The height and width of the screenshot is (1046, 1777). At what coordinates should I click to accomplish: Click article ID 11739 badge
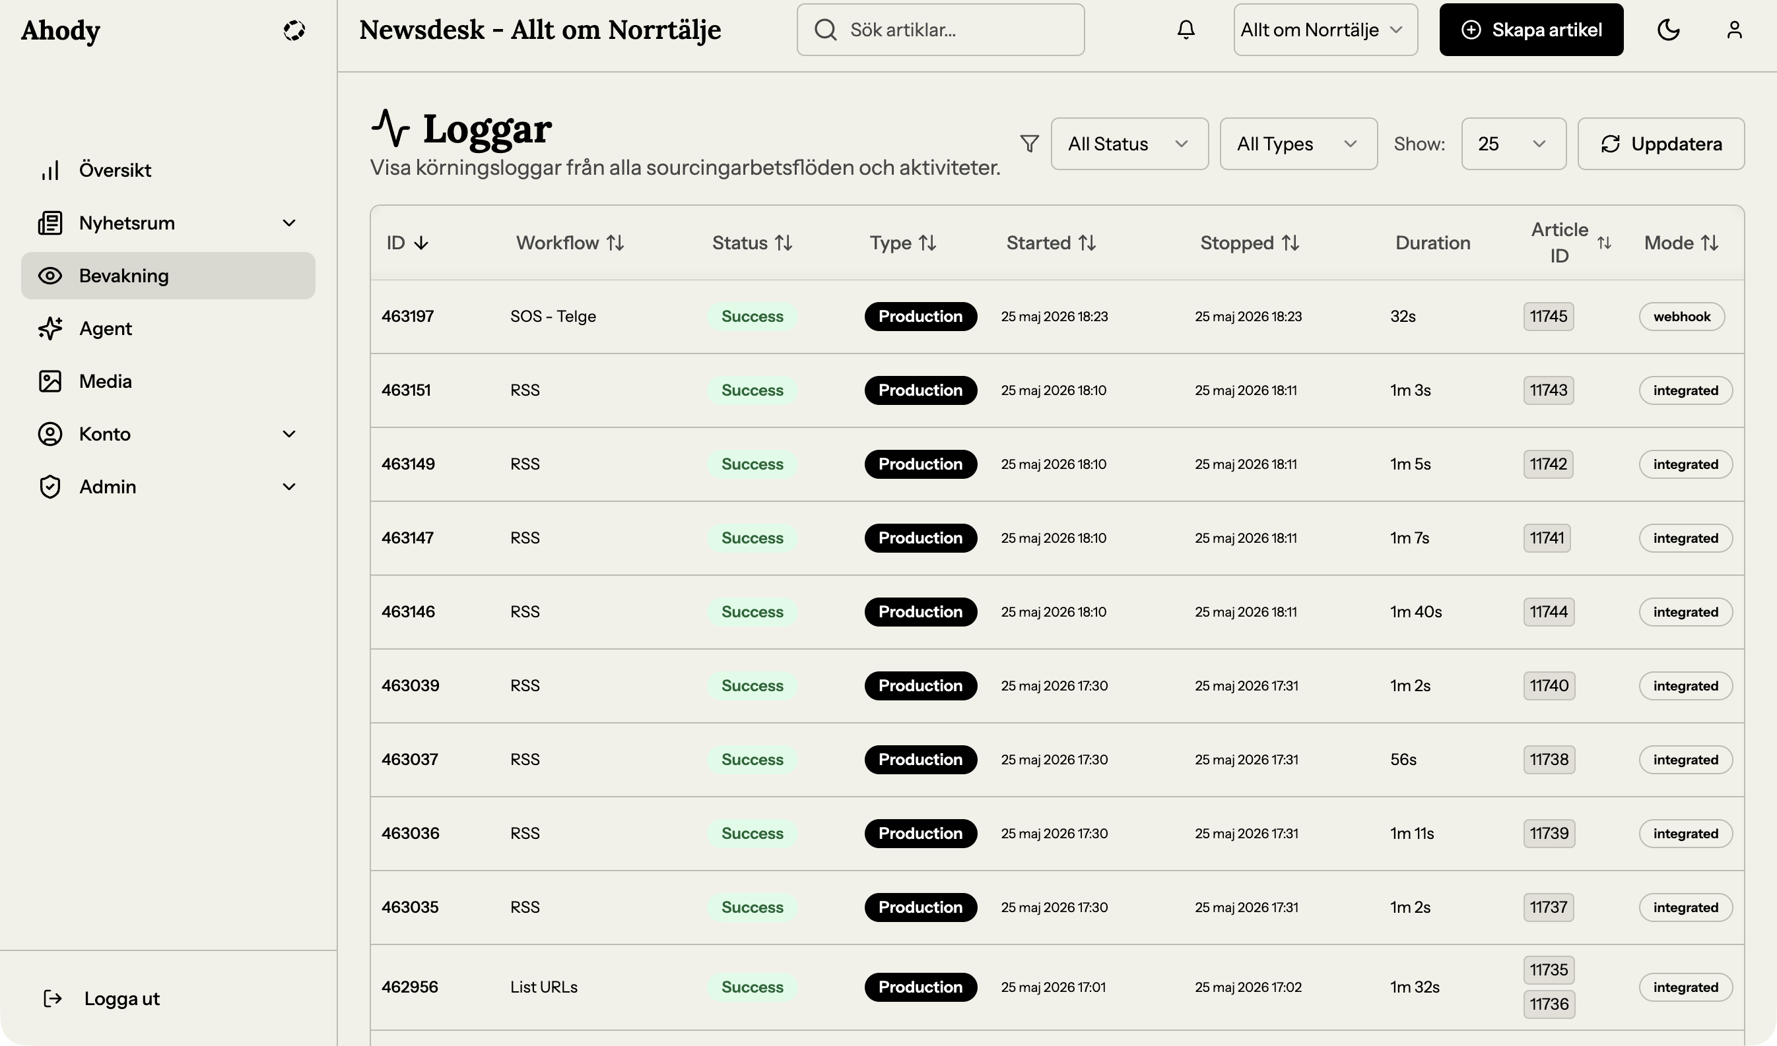(1549, 833)
